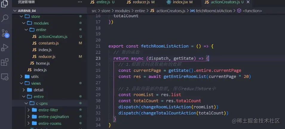285x129 pixels.
Task: Collapse the modules folder
Action: click(x=24, y=23)
